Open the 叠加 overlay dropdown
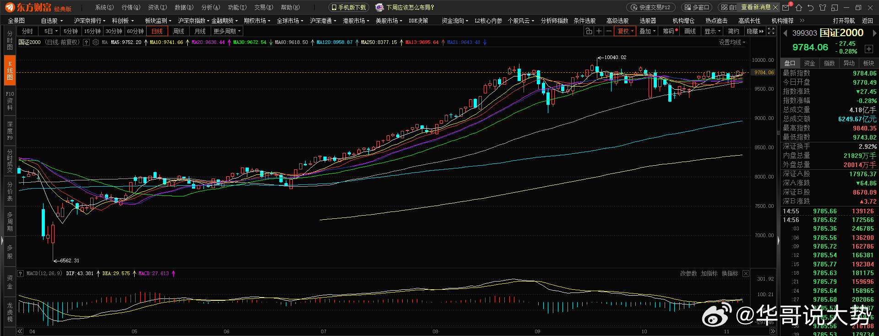879x336 pixels. tap(648, 31)
